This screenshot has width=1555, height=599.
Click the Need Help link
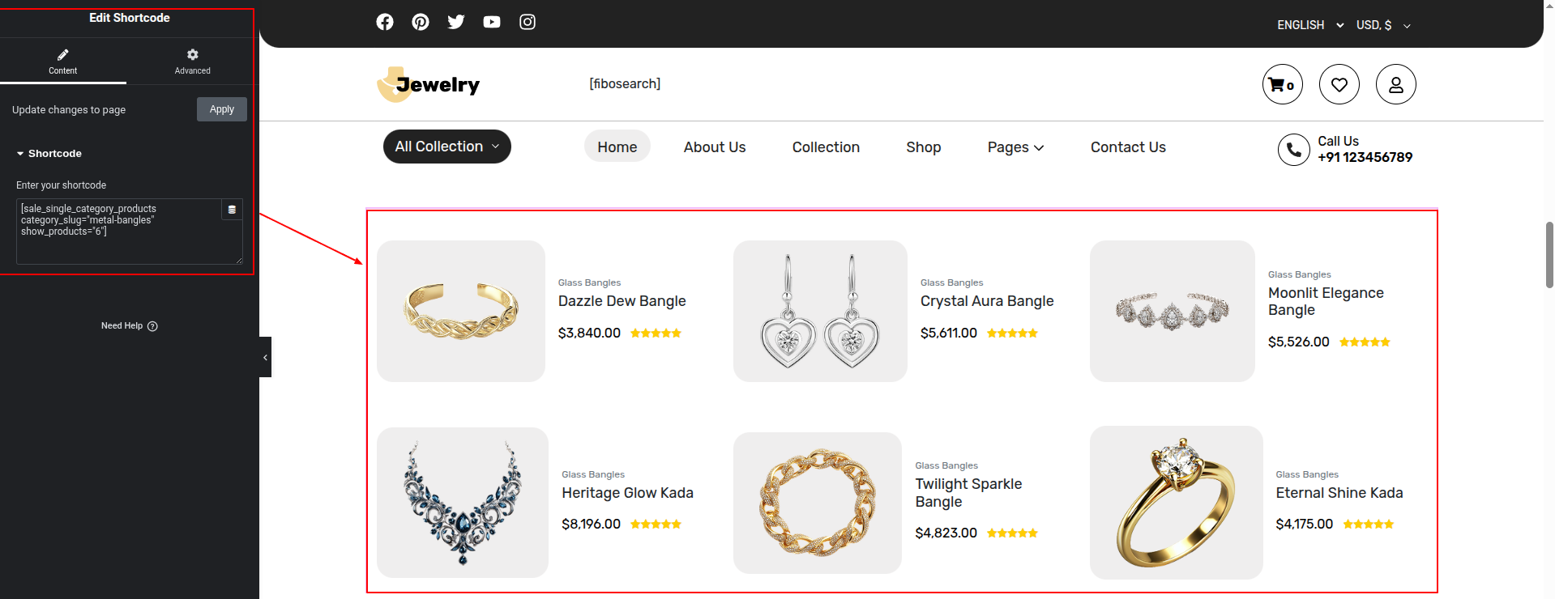(x=129, y=325)
